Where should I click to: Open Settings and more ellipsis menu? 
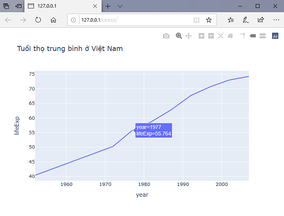point(276,20)
